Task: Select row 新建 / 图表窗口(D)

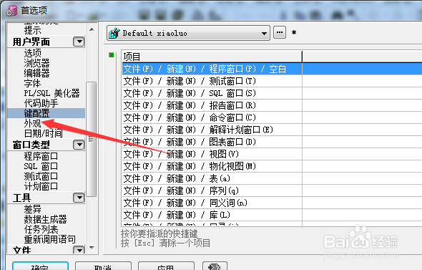Action: pyautogui.click(x=212, y=142)
